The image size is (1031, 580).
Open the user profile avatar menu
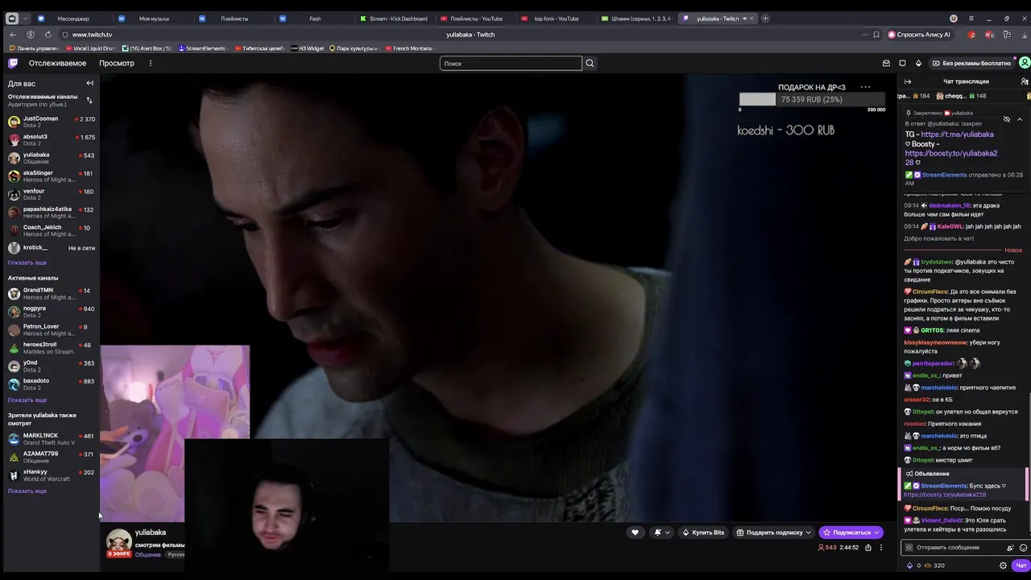[x=1025, y=63]
